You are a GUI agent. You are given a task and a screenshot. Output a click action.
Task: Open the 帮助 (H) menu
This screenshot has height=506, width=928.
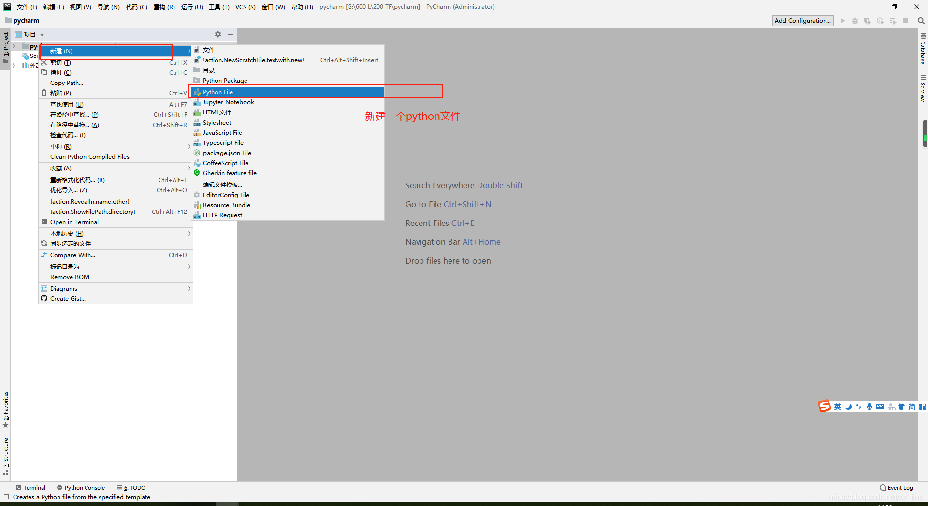pyautogui.click(x=302, y=7)
